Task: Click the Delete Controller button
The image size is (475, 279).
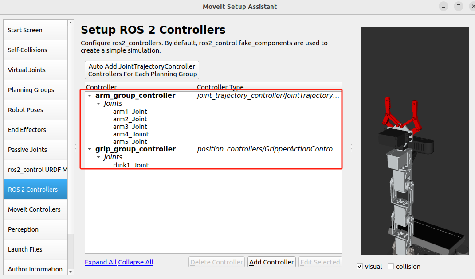Action: pyautogui.click(x=216, y=262)
